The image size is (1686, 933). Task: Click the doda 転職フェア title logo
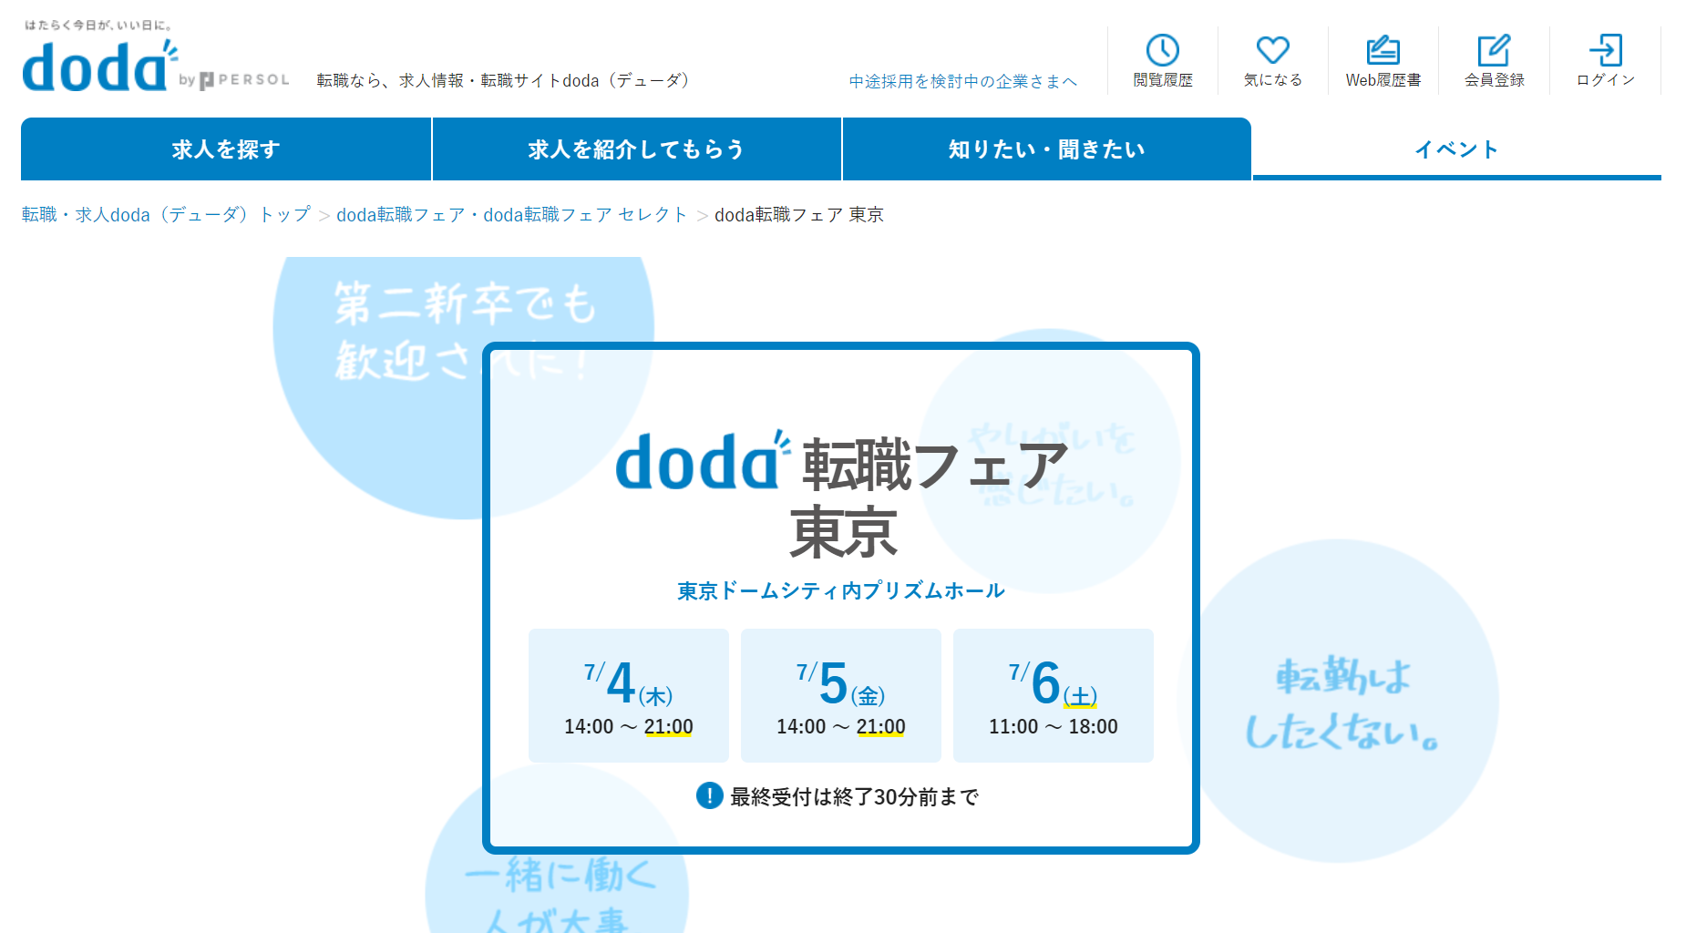tap(841, 463)
